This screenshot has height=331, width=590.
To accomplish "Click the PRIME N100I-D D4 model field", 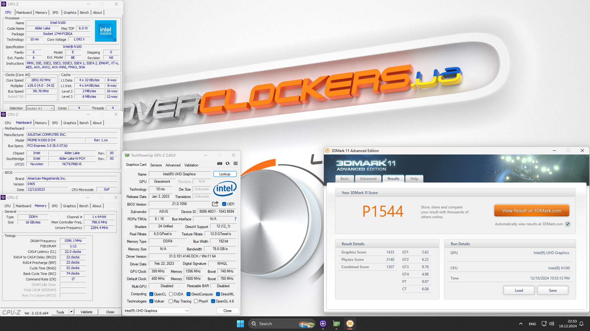I will pyautogui.click(x=55, y=140).
